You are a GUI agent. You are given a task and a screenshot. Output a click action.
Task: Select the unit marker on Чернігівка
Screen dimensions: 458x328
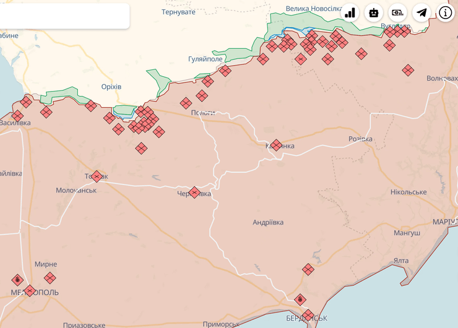click(x=194, y=192)
